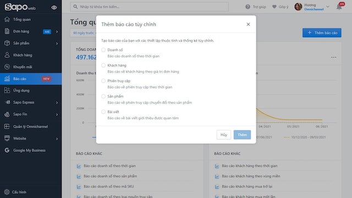
Task: Click the Đơn hàng document icon
Action: pos(7,31)
